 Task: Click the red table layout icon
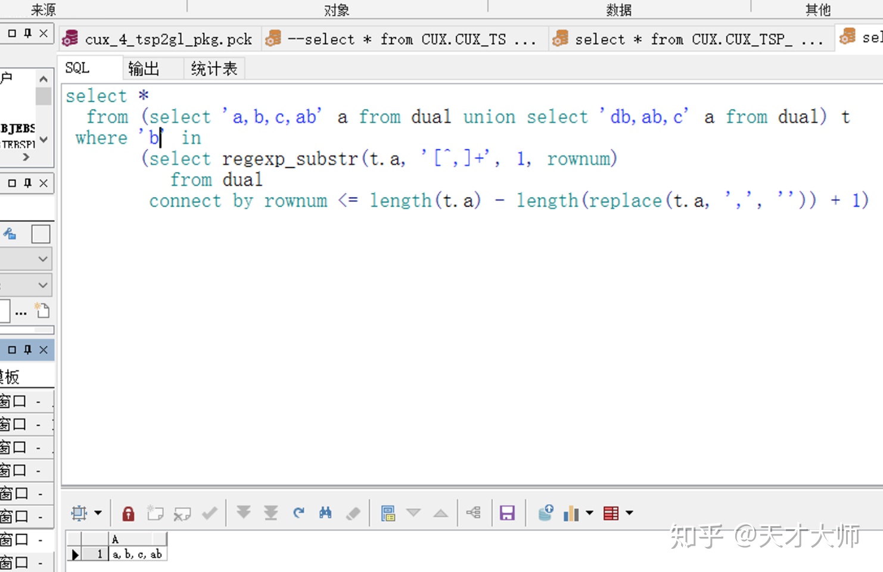(x=611, y=513)
